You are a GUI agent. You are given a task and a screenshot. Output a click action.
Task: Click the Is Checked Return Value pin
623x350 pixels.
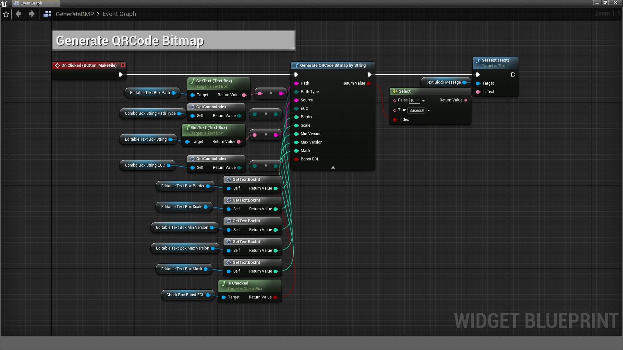(x=275, y=297)
